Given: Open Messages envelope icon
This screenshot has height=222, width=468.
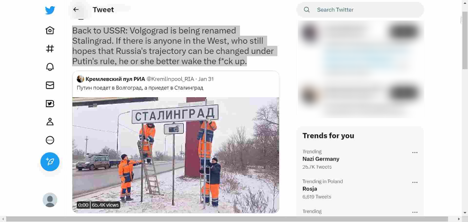Looking at the screenshot, I should click(x=50, y=85).
